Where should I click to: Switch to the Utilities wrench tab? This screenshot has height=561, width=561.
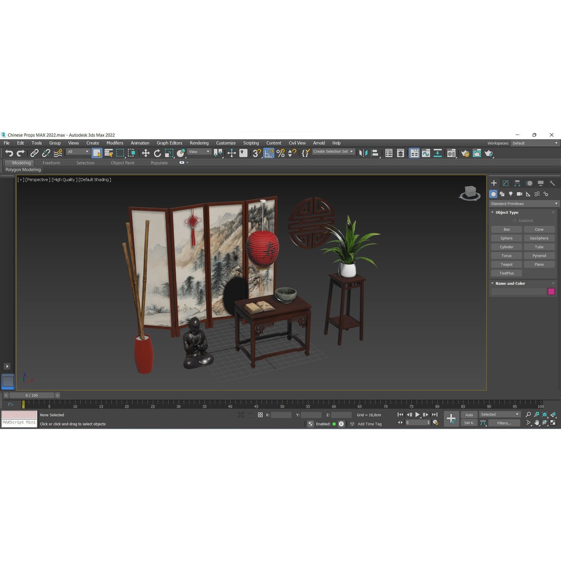pos(552,183)
